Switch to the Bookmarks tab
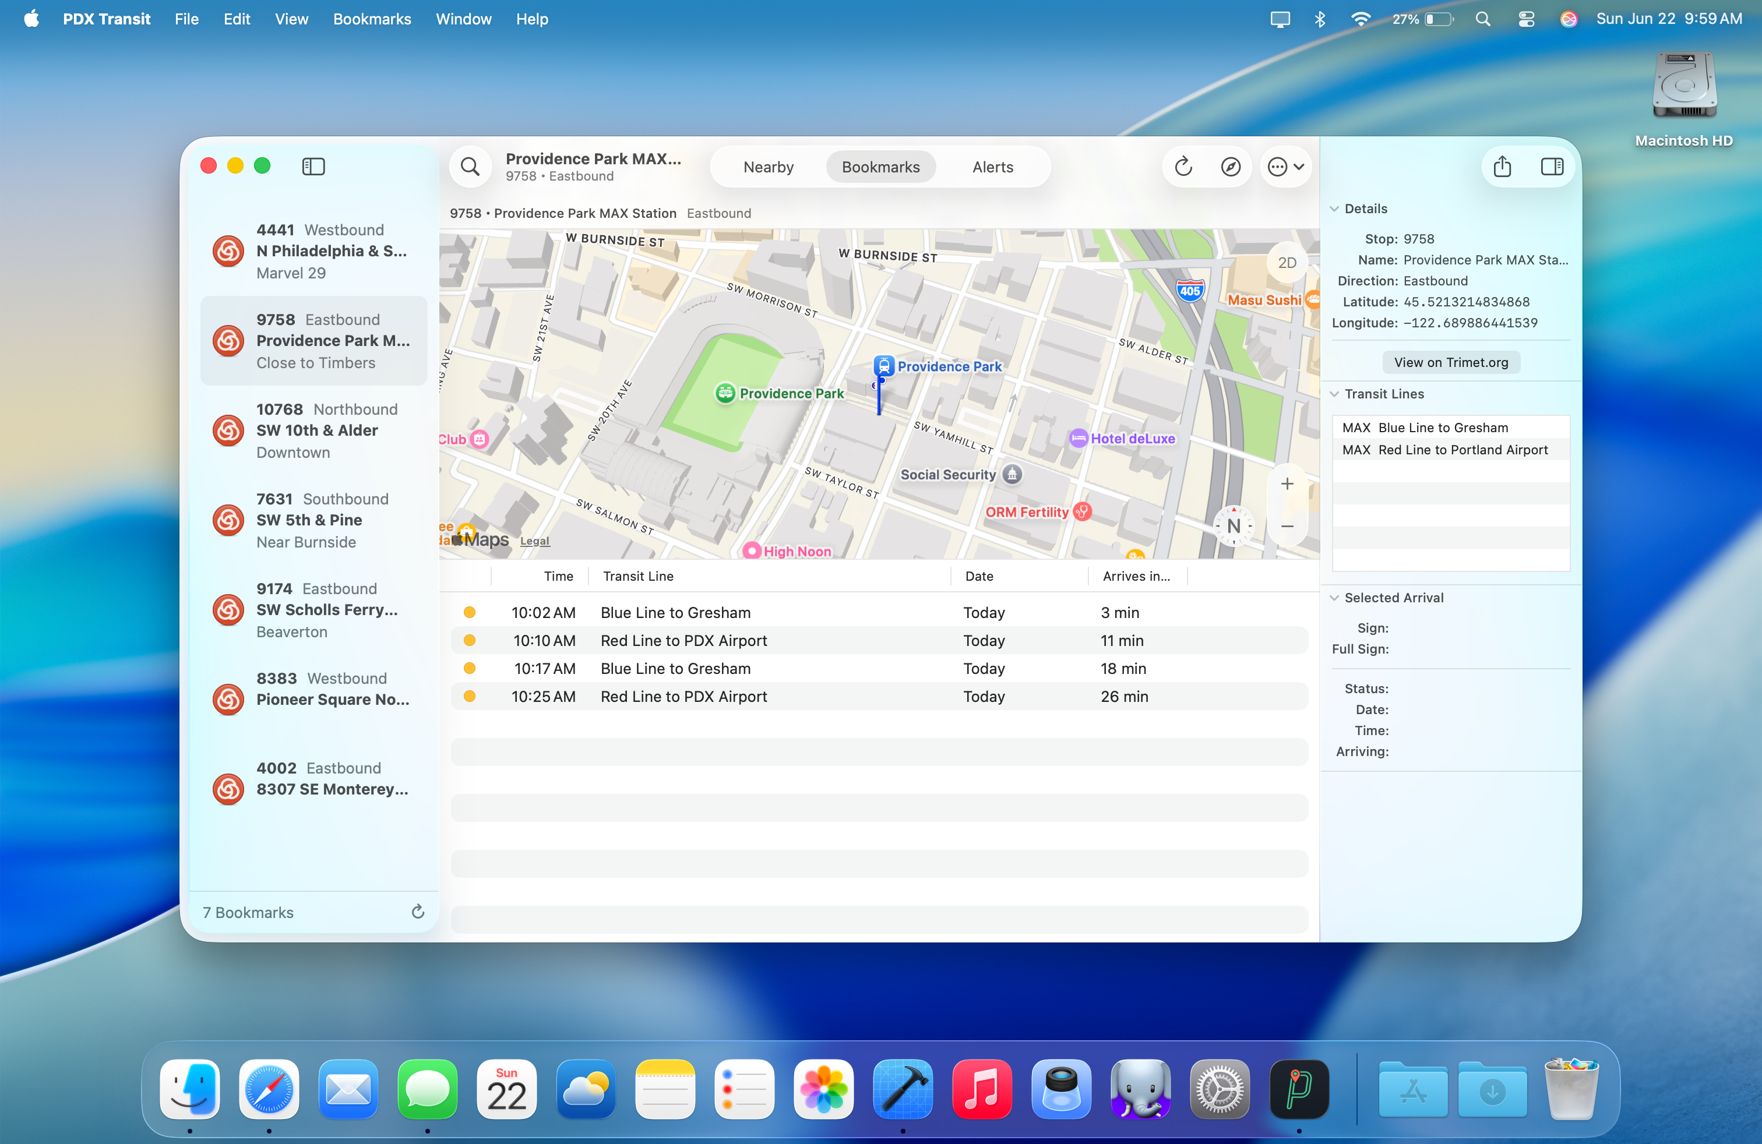This screenshot has height=1144, width=1762. coord(880,167)
